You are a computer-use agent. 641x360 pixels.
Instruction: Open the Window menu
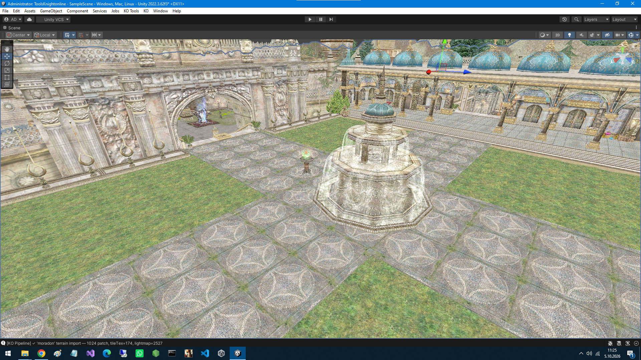161,11
